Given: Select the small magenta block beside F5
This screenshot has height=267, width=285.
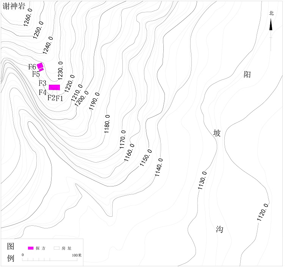Looking at the screenshot, I should click(41, 70).
